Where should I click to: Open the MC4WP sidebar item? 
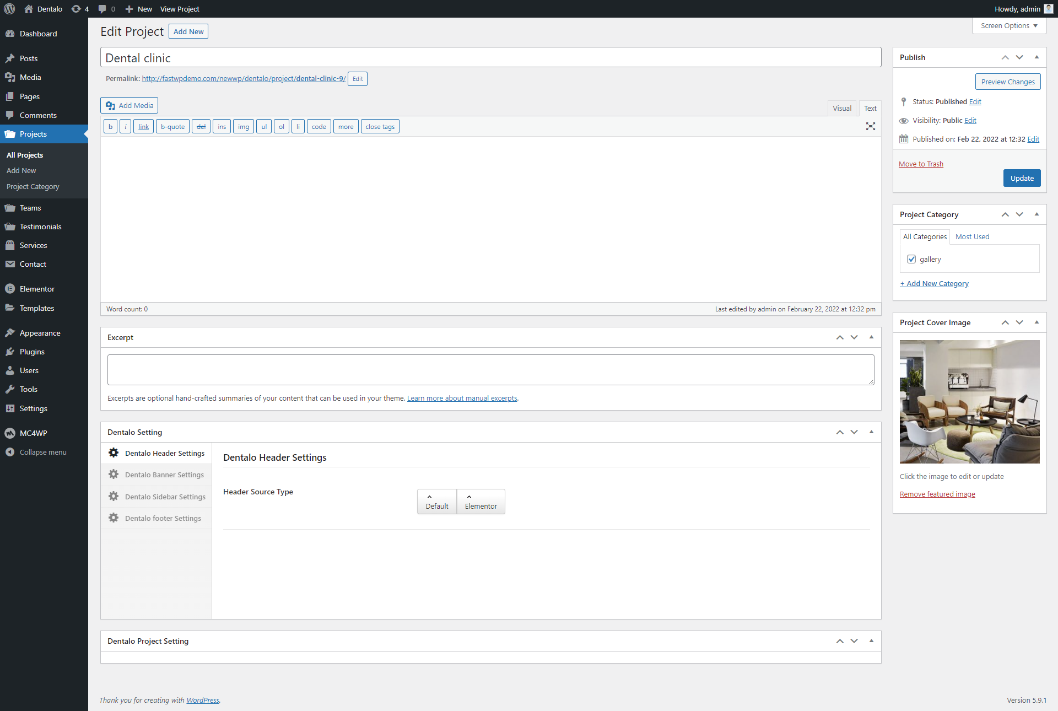click(33, 433)
